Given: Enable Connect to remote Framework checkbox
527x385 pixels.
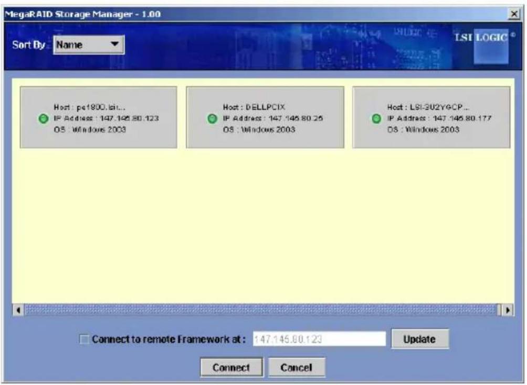Looking at the screenshot, I should (x=84, y=339).
